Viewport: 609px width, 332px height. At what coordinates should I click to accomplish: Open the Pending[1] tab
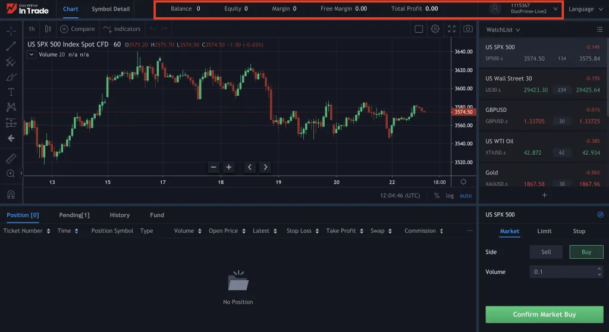click(x=74, y=215)
